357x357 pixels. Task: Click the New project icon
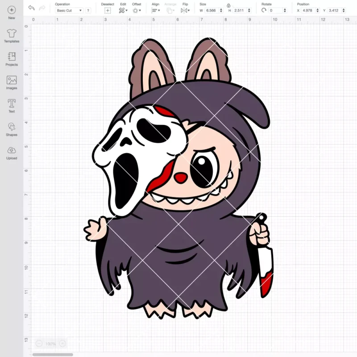click(x=12, y=10)
